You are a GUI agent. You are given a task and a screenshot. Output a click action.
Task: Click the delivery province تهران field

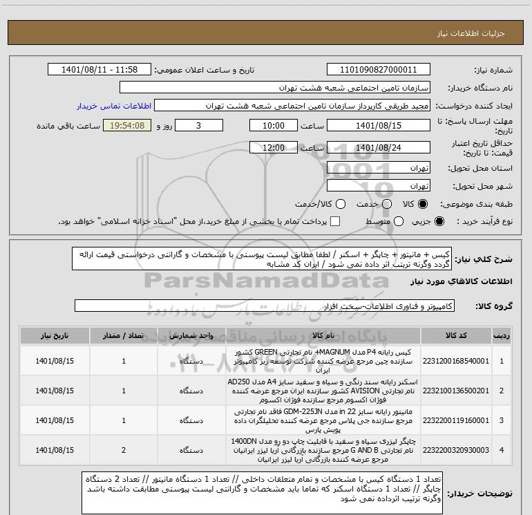pyautogui.click(x=379, y=168)
